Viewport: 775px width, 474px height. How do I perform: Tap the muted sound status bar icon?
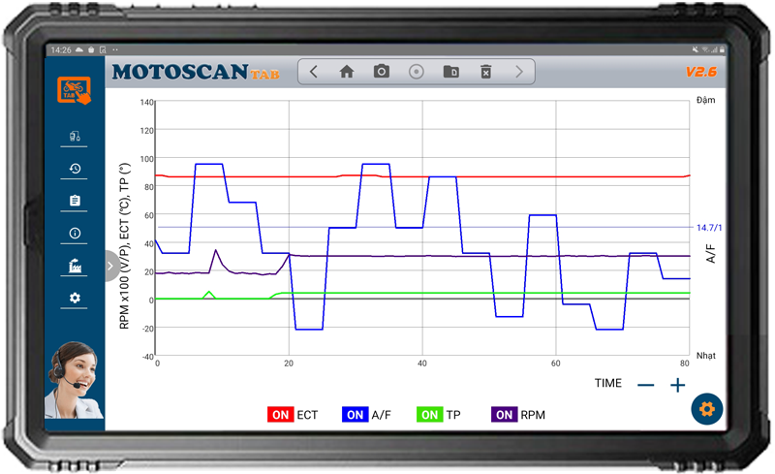pyautogui.click(x=695, y=49)
